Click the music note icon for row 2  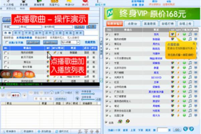[190, 39]
